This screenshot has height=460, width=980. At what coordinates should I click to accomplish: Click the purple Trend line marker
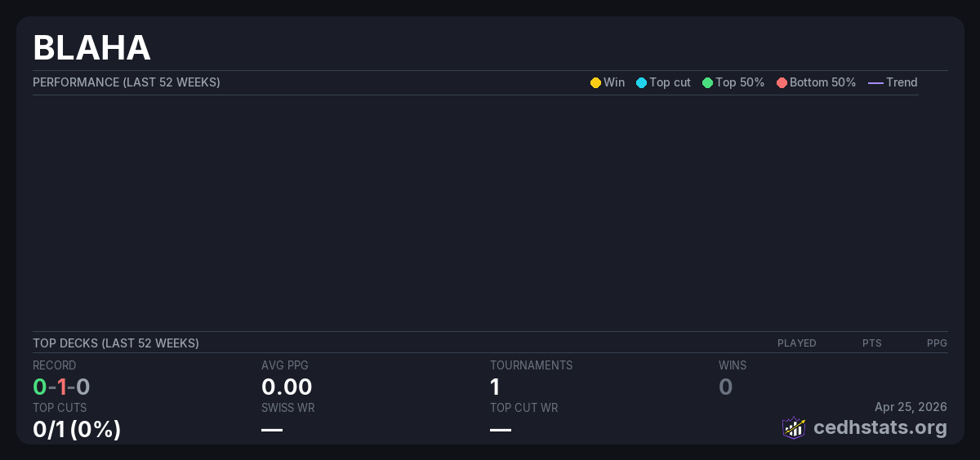click(875, 82)
